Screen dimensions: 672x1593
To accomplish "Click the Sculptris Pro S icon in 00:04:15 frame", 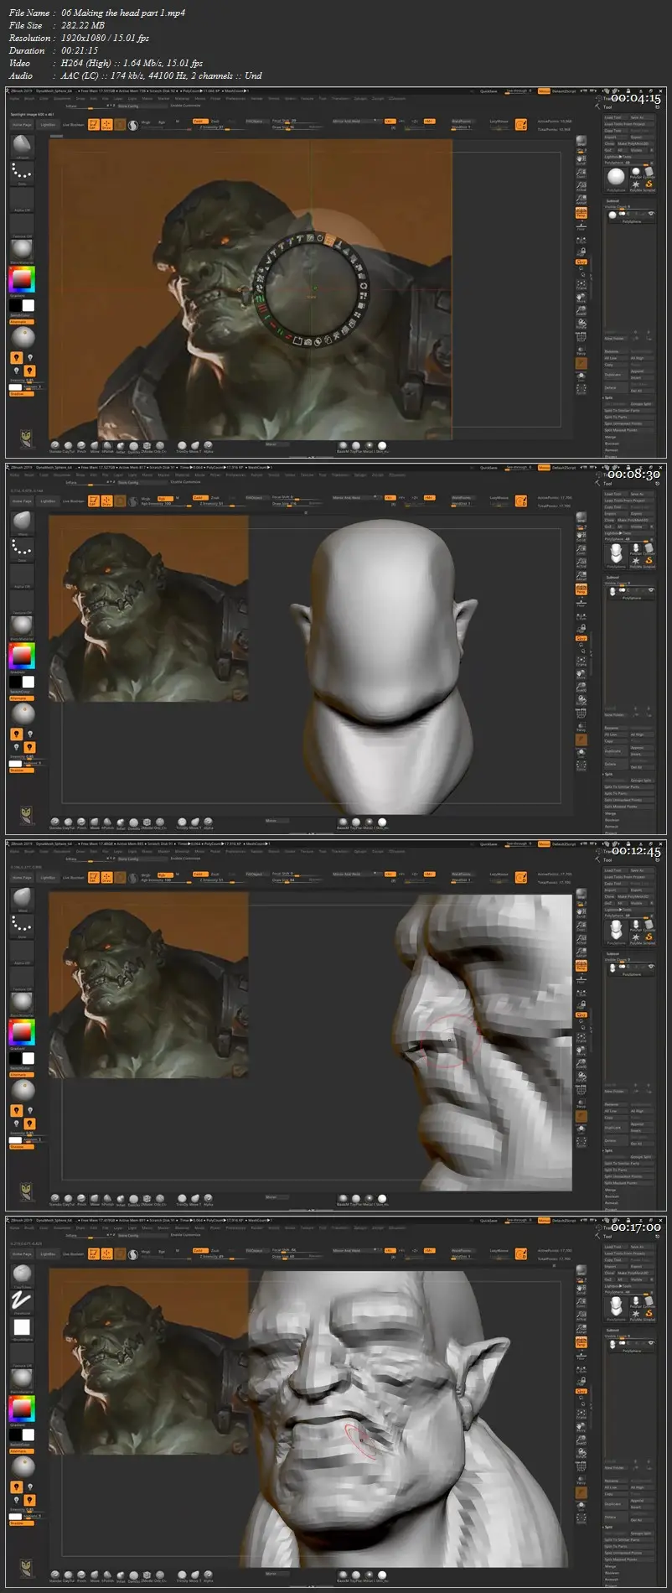I will tap(132, 125).
